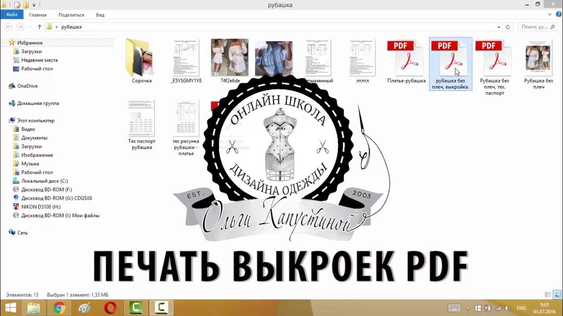Open the Документы folder in sidebar

point(34,138)
